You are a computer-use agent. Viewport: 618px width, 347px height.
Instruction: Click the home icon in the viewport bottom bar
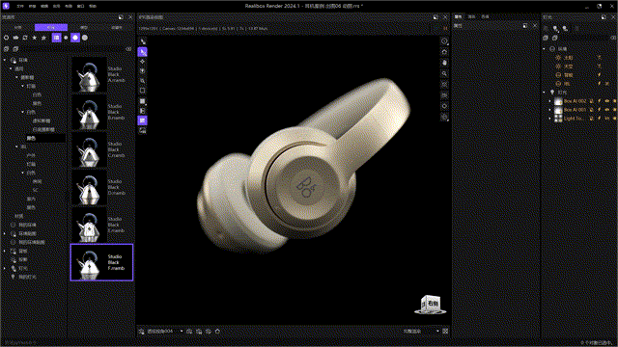[x=217, y=332]
